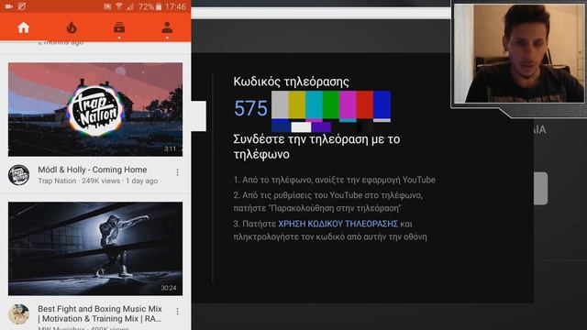Play the boxing music mix thumbnail
Image resolution: width=587 pixels, height=330 pixels.
[x=95, y=248]
